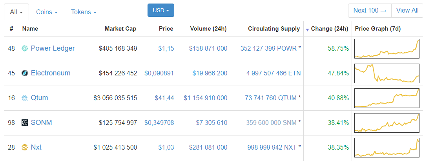Go to the Next 100 page
This screenshot has height=161, width=423.
pos(370,11)
